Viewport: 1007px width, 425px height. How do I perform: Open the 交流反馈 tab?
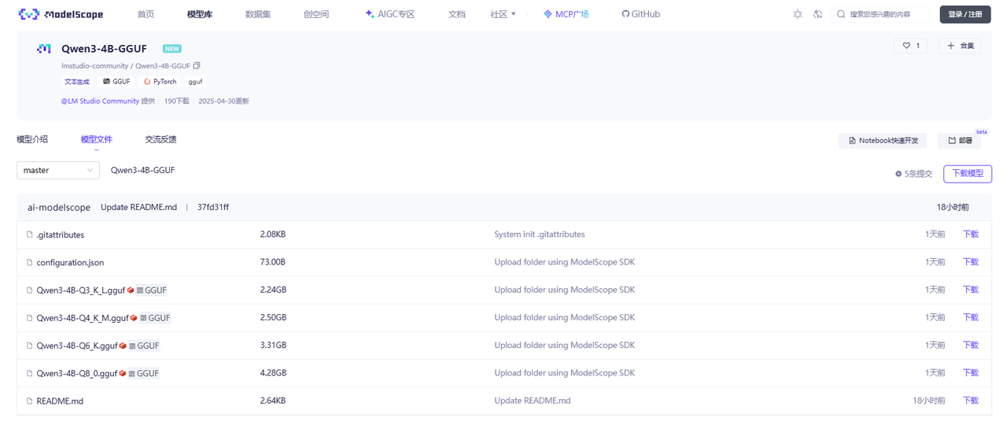pos(160,139)
